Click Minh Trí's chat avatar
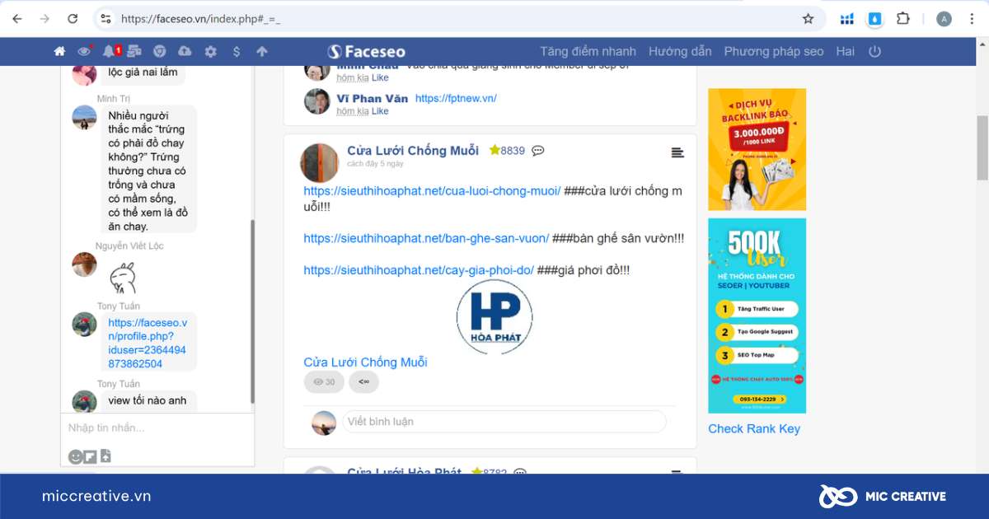This screenshot has width=989, height=519. click(x=84, y=117)
